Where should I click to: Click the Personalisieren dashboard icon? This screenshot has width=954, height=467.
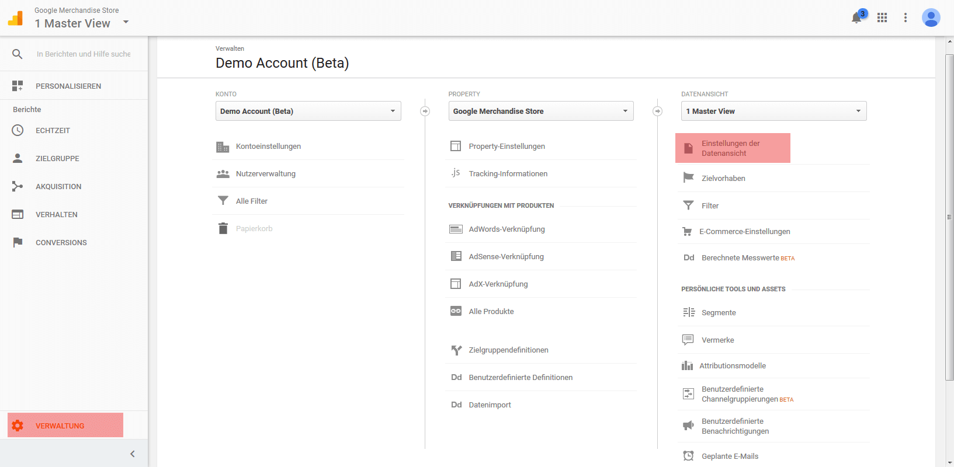18,86
